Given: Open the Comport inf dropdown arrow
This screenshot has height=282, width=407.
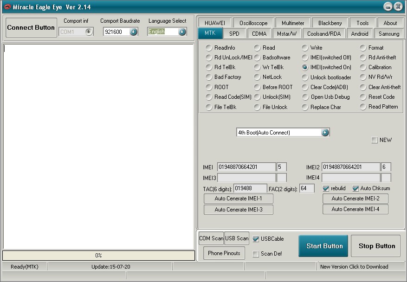Looking at the screenshot, I should [x=89, y=32].
